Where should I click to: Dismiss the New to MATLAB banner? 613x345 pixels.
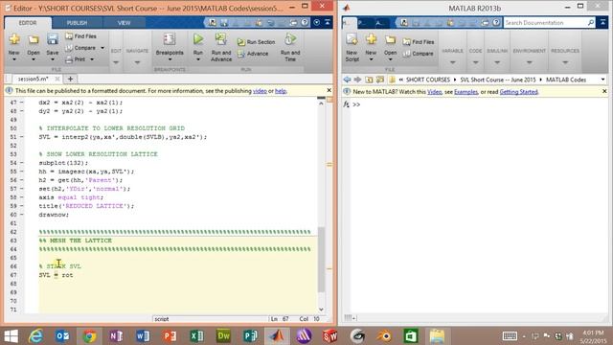(x=604, y=91)
